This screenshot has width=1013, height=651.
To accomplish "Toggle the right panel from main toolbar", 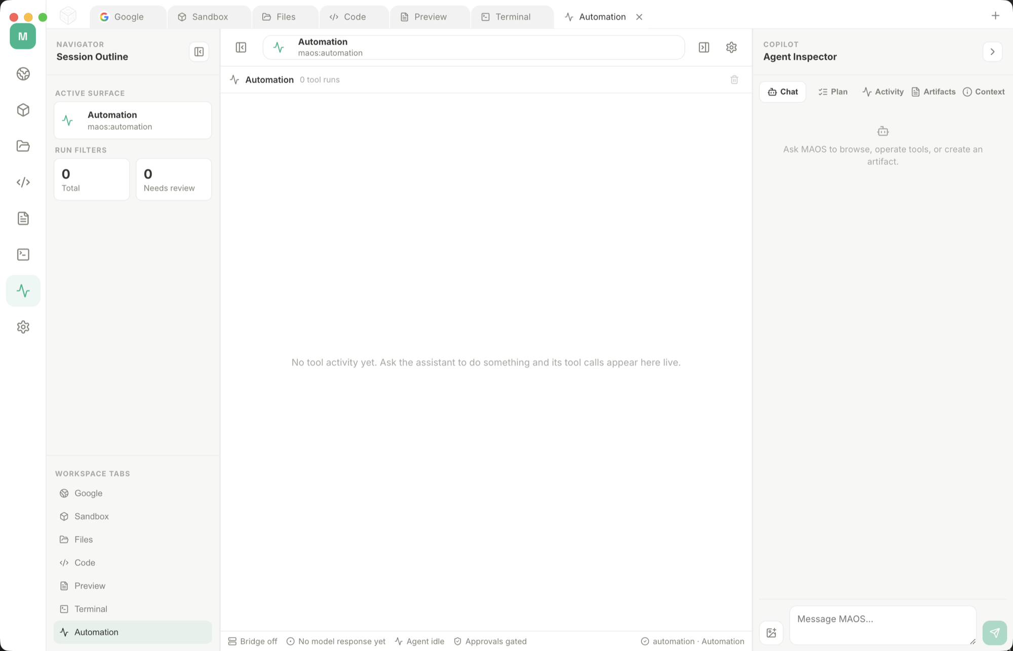I will pos(704,48).
